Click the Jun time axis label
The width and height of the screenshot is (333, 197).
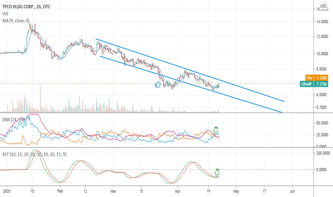click(292, 191)
